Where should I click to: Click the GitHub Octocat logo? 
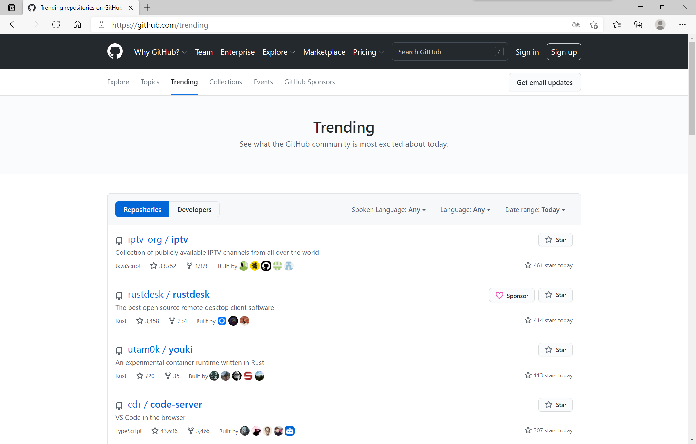(115, 51)
